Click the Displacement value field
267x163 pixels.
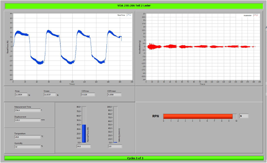tap(27, 120)
